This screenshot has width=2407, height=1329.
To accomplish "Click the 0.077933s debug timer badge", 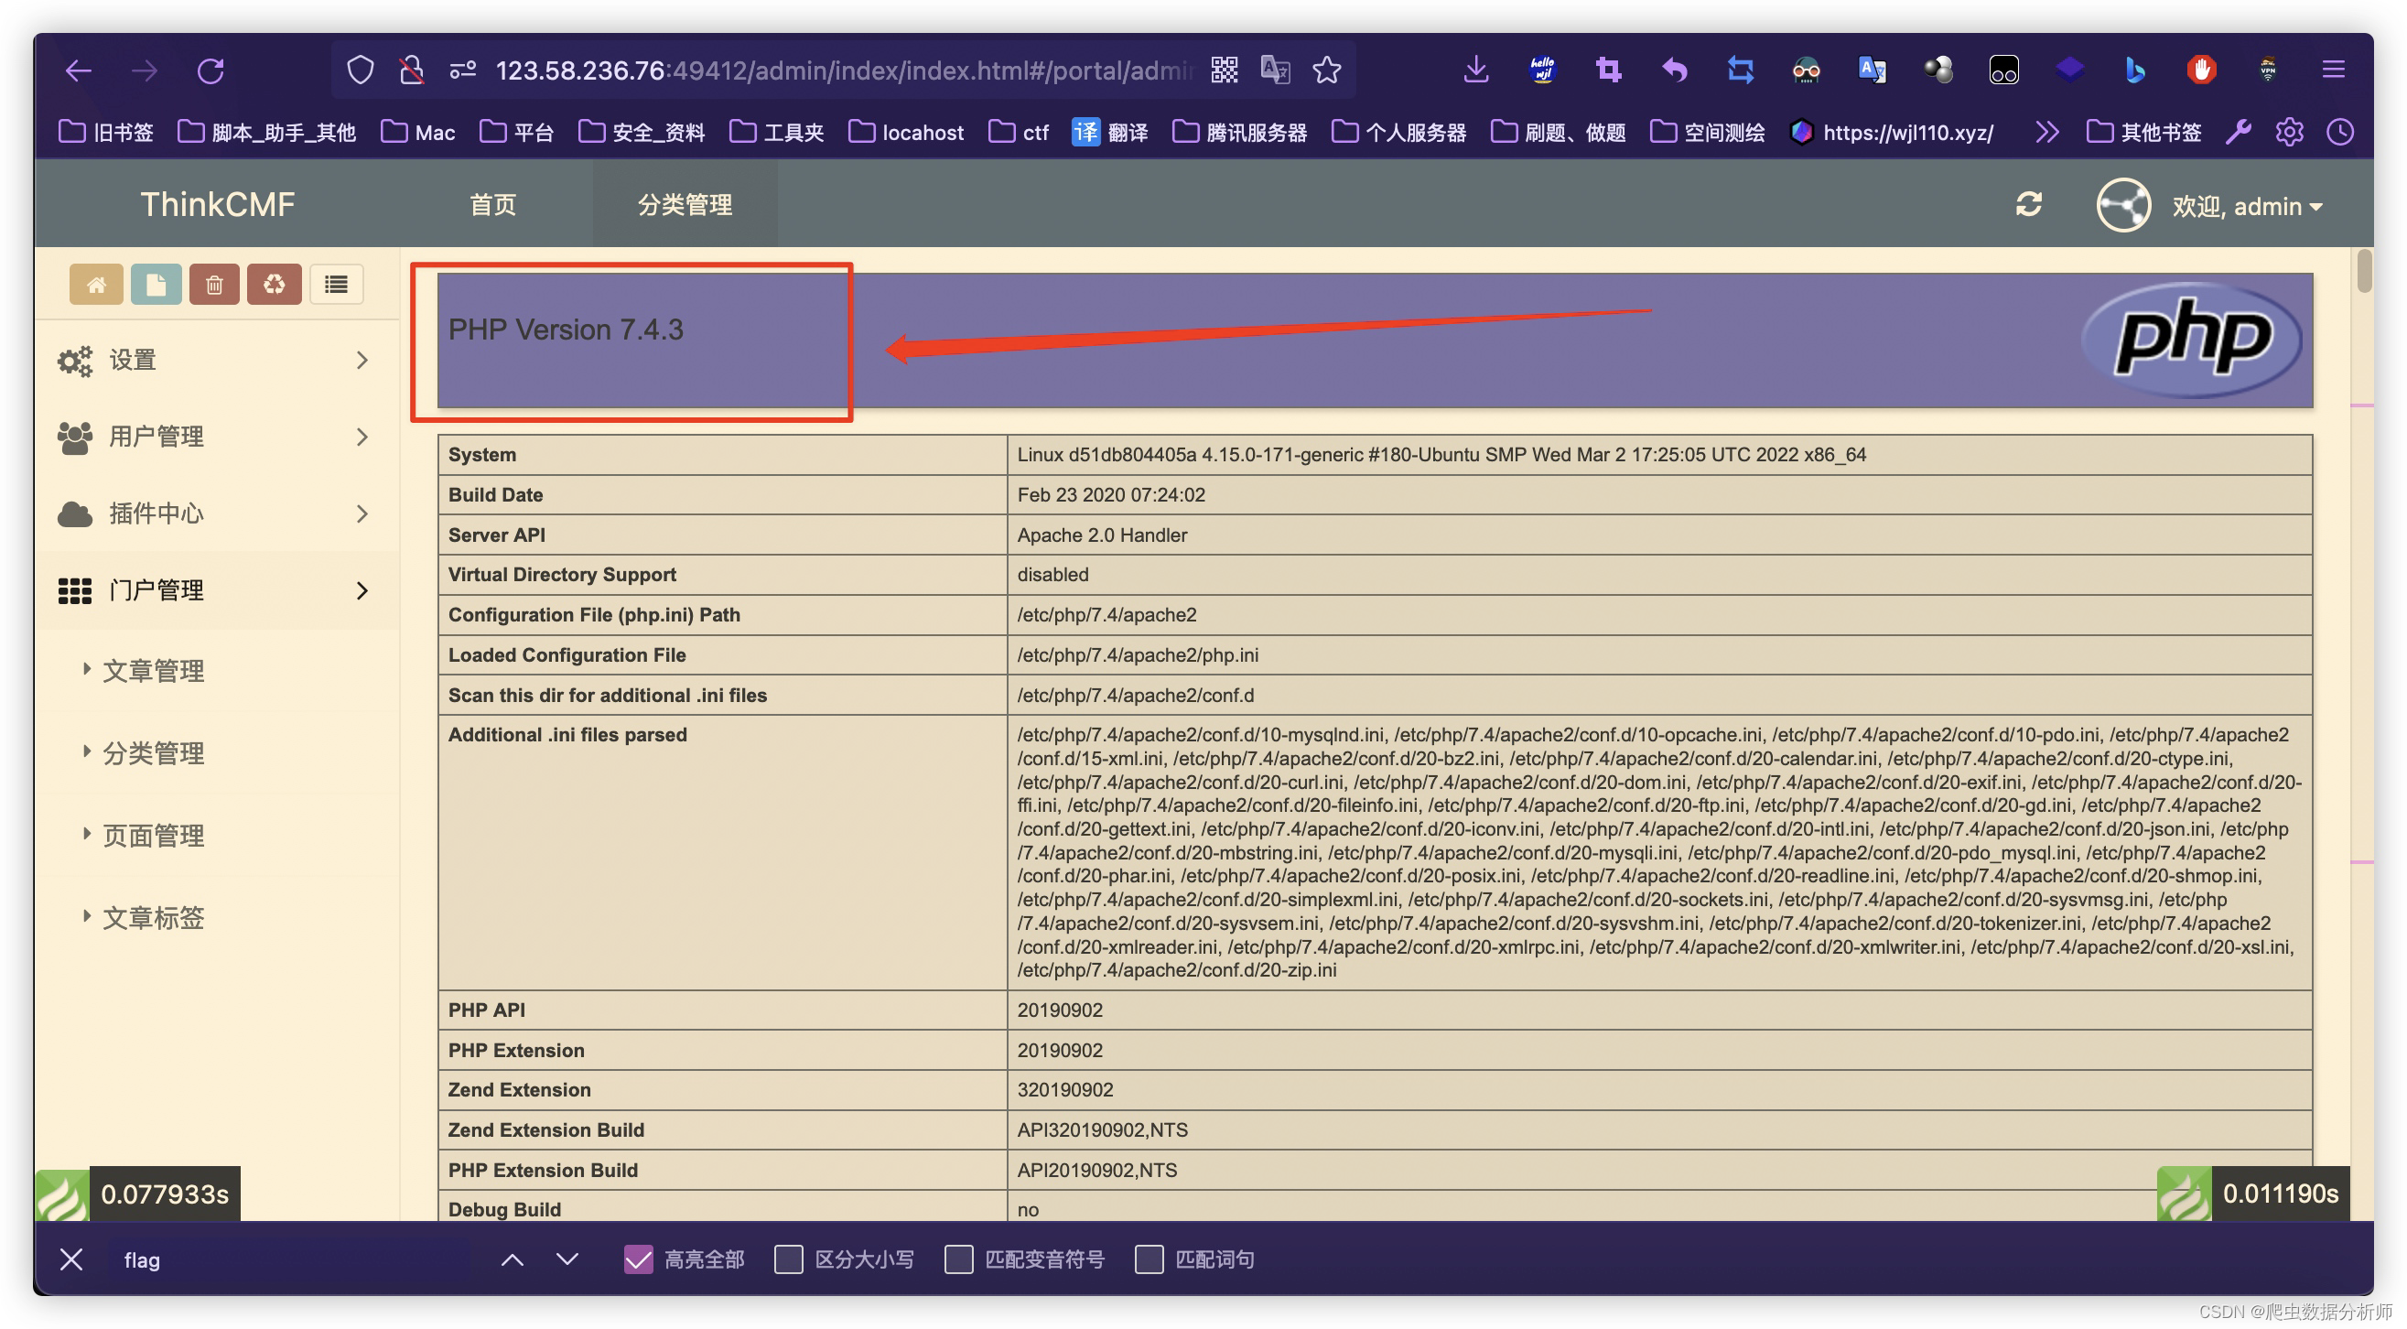I will [137, 1194].
